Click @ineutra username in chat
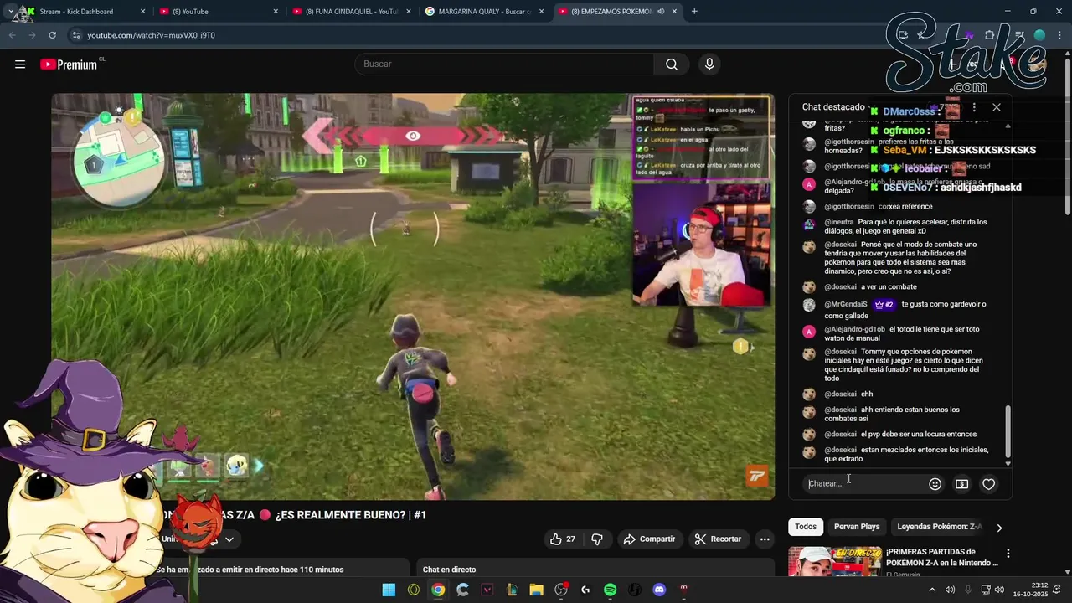This screenshot has width=1072, height=603. coord(838,223)
